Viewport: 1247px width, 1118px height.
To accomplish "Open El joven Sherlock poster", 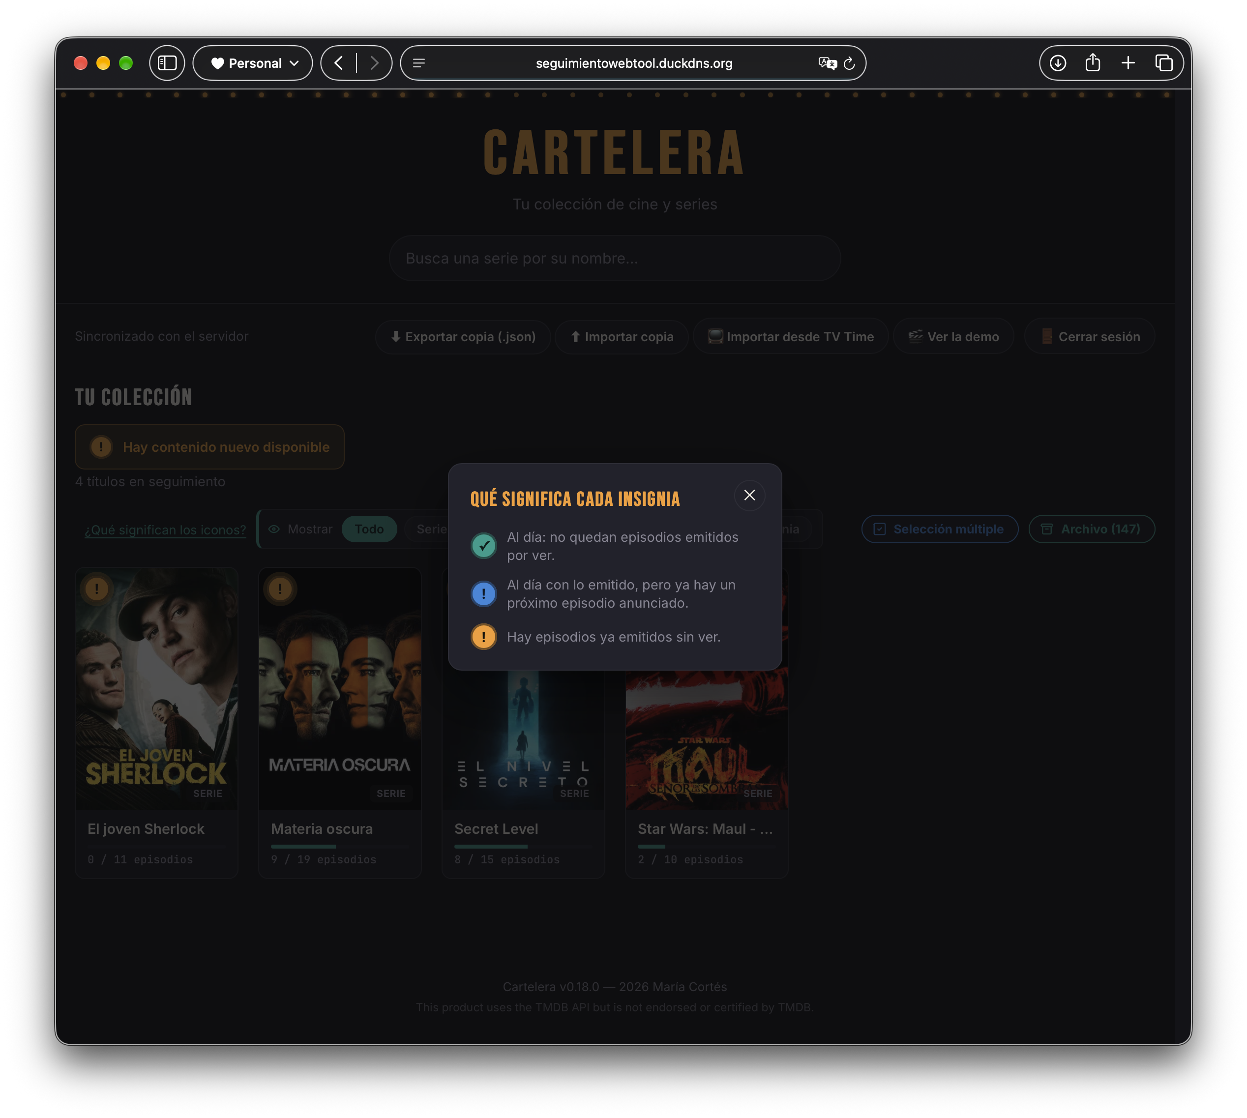I will pyautogui.click(x=157, y=689).
